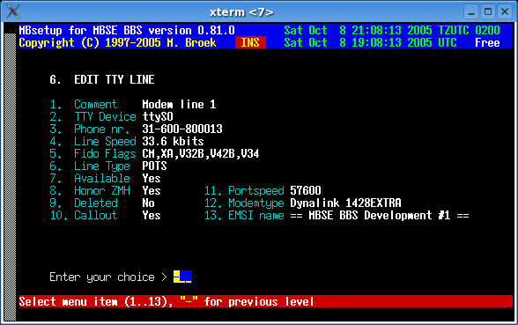Viewport: 518px width, 325px height.
Task: Click 'Dynalink 1428EXTRA' modem type value
Action: click(x=345, y=203)
